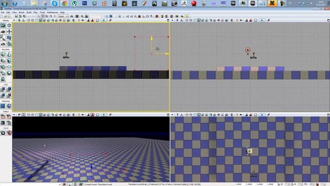Image resolution: width=330 pixels, height=186 pixels.
Task: Click the P viewport type button
Action: click(19, 115)
